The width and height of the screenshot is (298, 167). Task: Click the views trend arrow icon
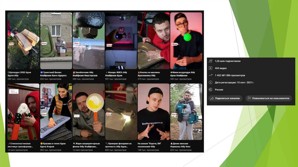point(210,75)
